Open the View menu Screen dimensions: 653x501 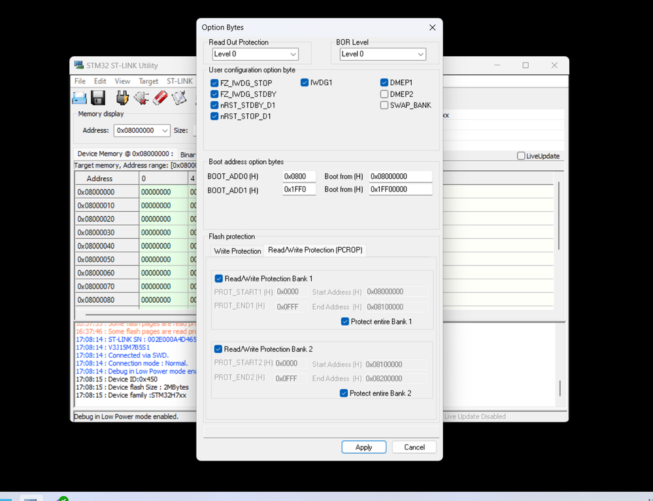[x=122, y=81]
